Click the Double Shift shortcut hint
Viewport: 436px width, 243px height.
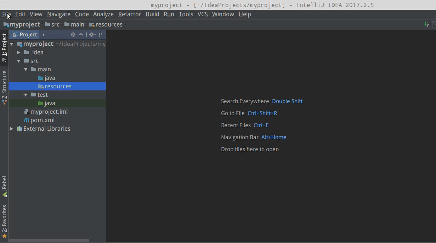(x=287, y=101)
